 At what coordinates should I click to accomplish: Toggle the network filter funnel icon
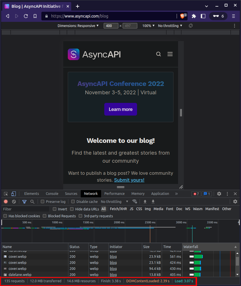pyautogui.click(x=24, y=201)
